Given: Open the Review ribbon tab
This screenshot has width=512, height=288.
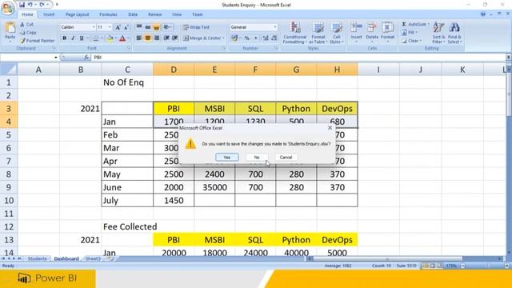Looking at the screenshot, I should coord(154,14).
